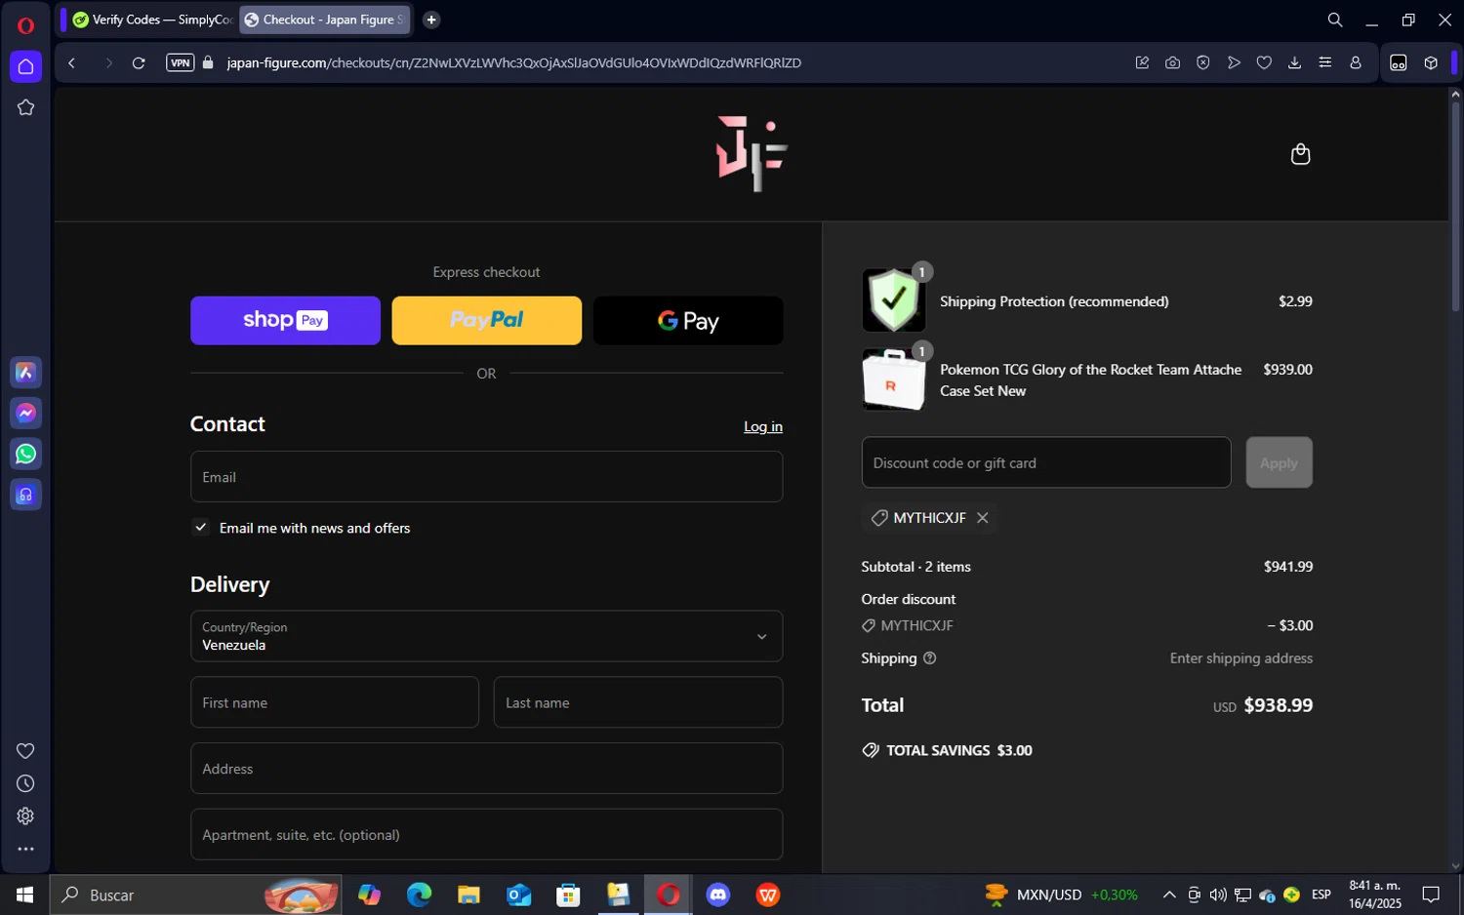Expand Country/Region dropdown showing Venezuela
This screenshot has width=1464, height=915.
tap(487, 636)
